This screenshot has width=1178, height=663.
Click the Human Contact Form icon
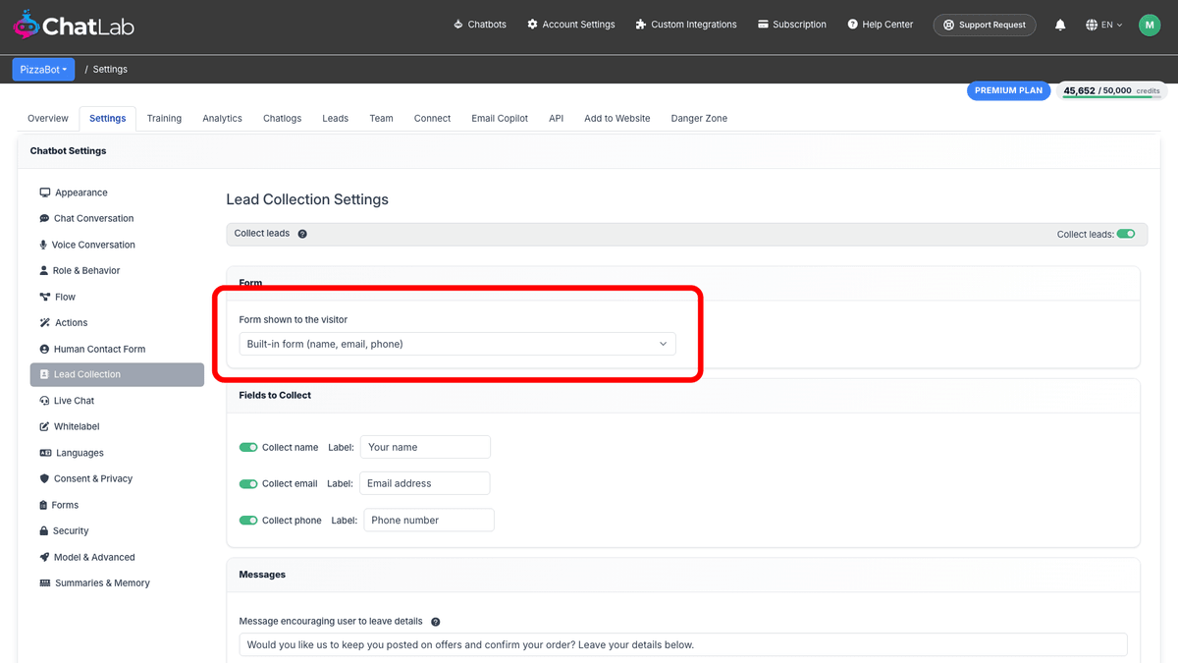(44, 349)
